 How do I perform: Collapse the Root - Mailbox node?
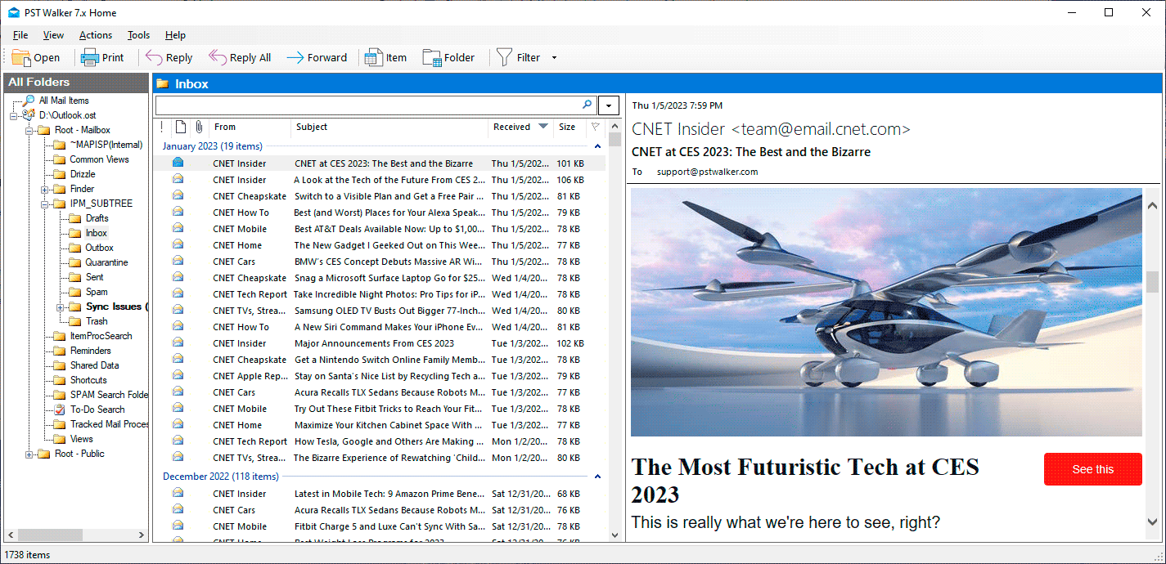click(29, 130)
